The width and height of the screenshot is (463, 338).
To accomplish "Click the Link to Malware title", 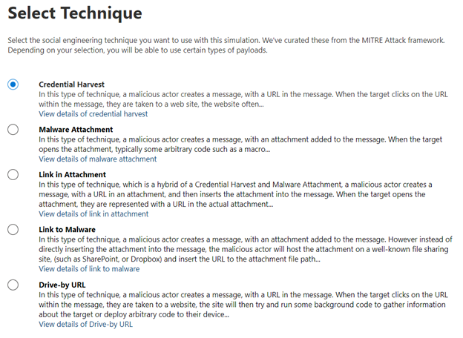I will 67,230.
